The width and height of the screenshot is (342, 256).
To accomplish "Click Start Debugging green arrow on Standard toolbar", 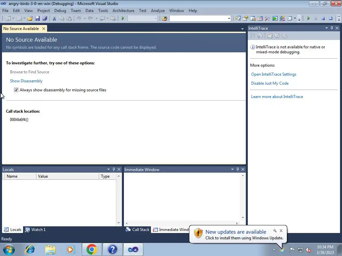I will (x=123, y=19).
